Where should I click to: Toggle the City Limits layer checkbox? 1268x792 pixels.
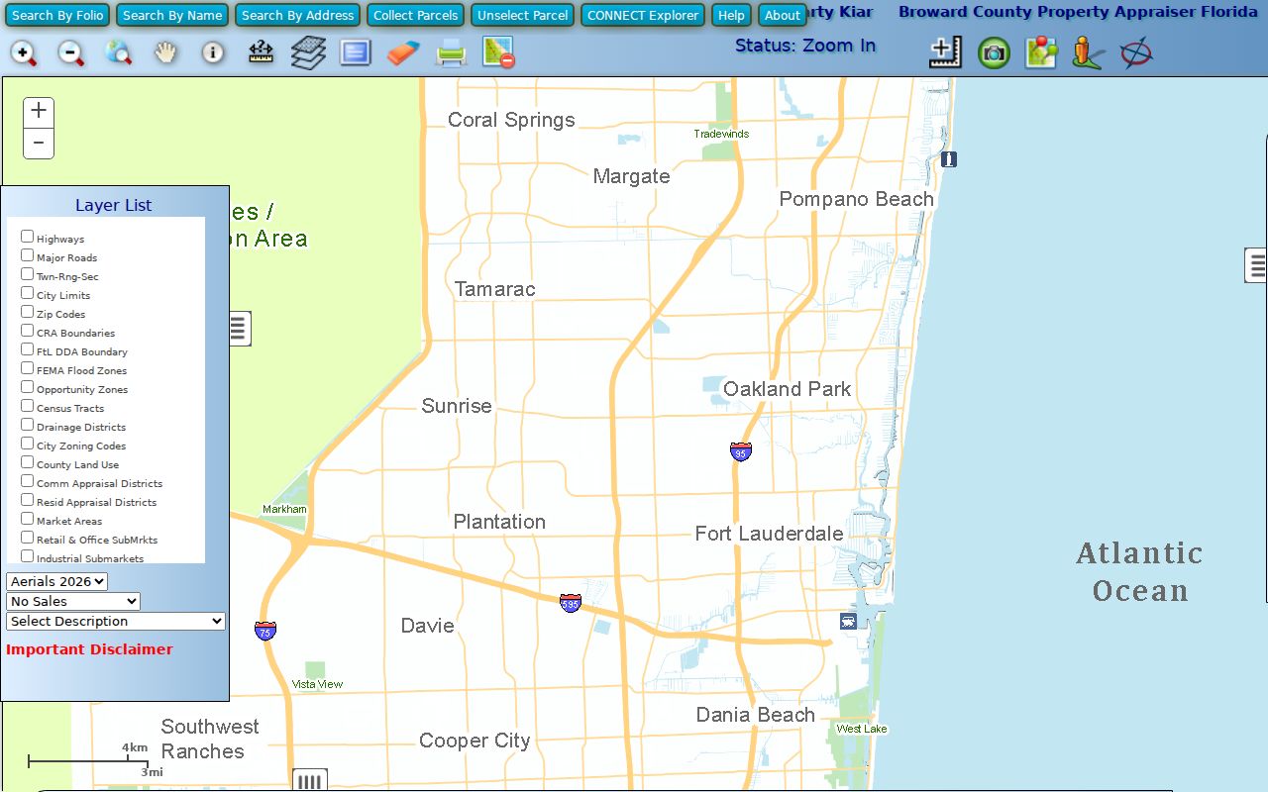(x=28, y=293)
